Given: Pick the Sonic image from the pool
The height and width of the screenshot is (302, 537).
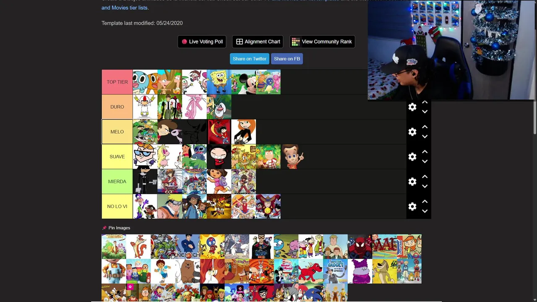Looking at the screenshot, I should 311,293.
